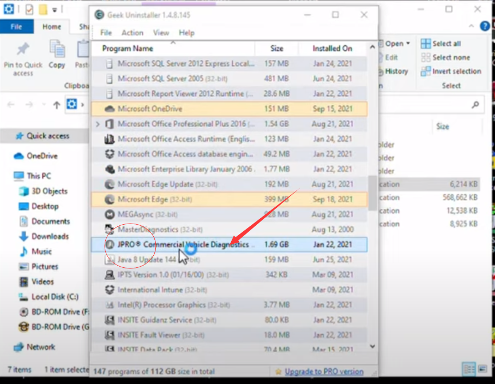This screenshot has width=495, height=384.
Task: Open the File menu in Geek Uninstaller
Action: (106, 33)
